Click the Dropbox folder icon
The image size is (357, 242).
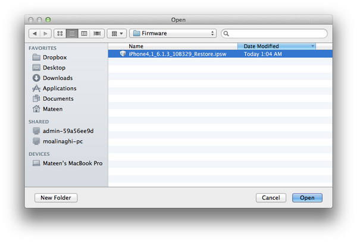pos(36,57)
